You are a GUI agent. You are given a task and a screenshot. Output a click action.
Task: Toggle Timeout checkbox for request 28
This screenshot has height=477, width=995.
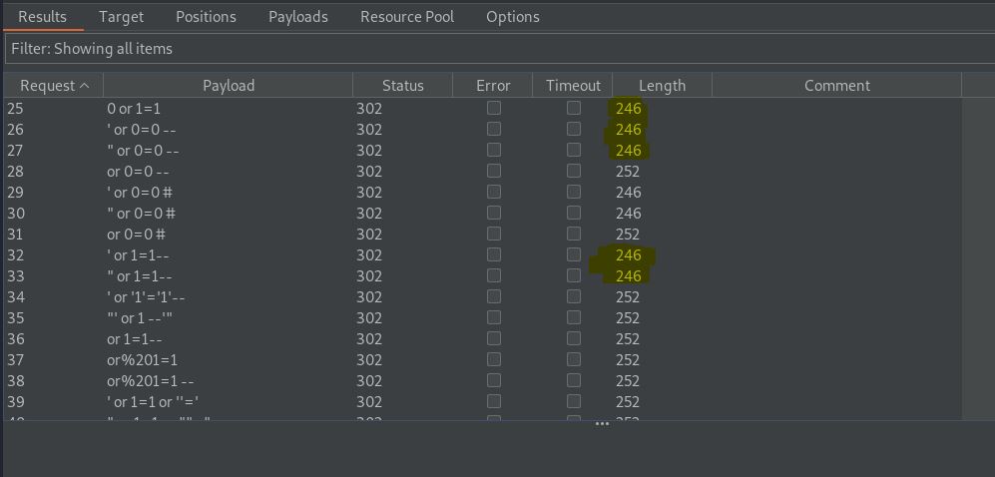click(x=574, y=171)
